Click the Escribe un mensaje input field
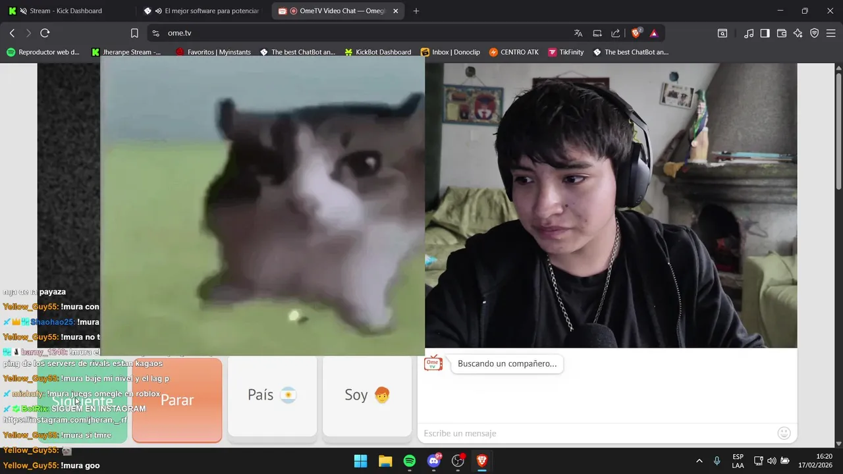Viewport: 843px width, 474px height. [596, 433]
